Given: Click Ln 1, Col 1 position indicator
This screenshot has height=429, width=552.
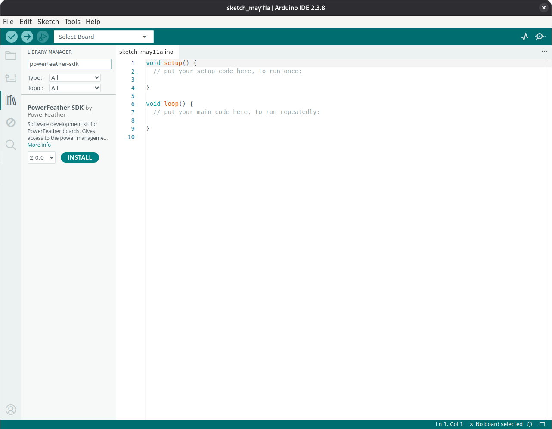Looking at the screenshot, I should click(x=449, y=424).
